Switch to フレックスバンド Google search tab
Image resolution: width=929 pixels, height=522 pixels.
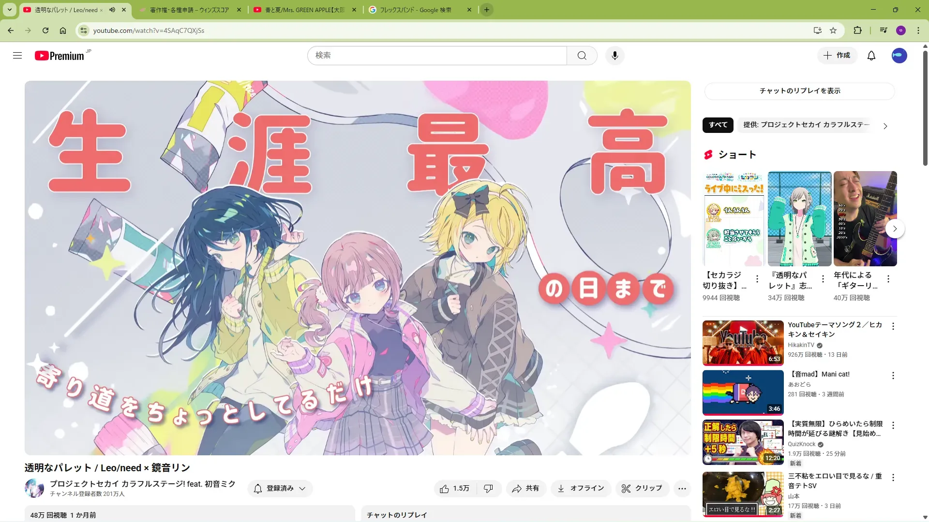(x=415, y=10)
